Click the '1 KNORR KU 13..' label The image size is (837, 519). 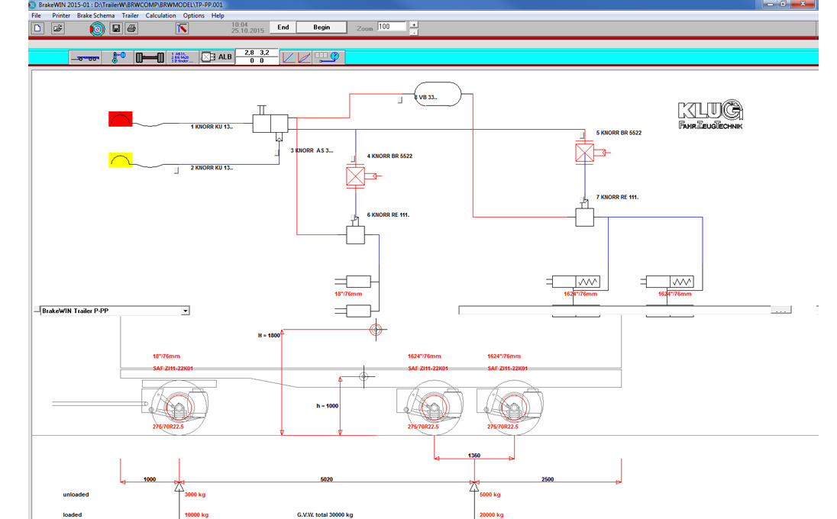[212, 127]
